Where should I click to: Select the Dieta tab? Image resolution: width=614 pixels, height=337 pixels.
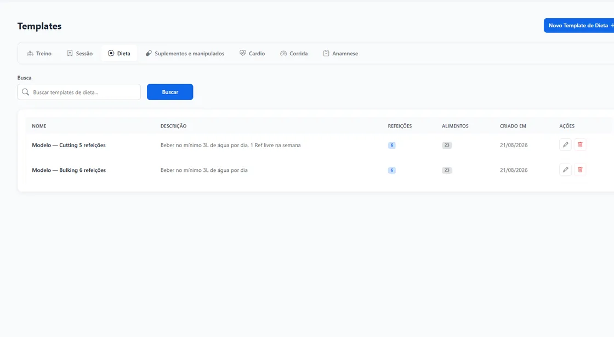click(119, 54)
